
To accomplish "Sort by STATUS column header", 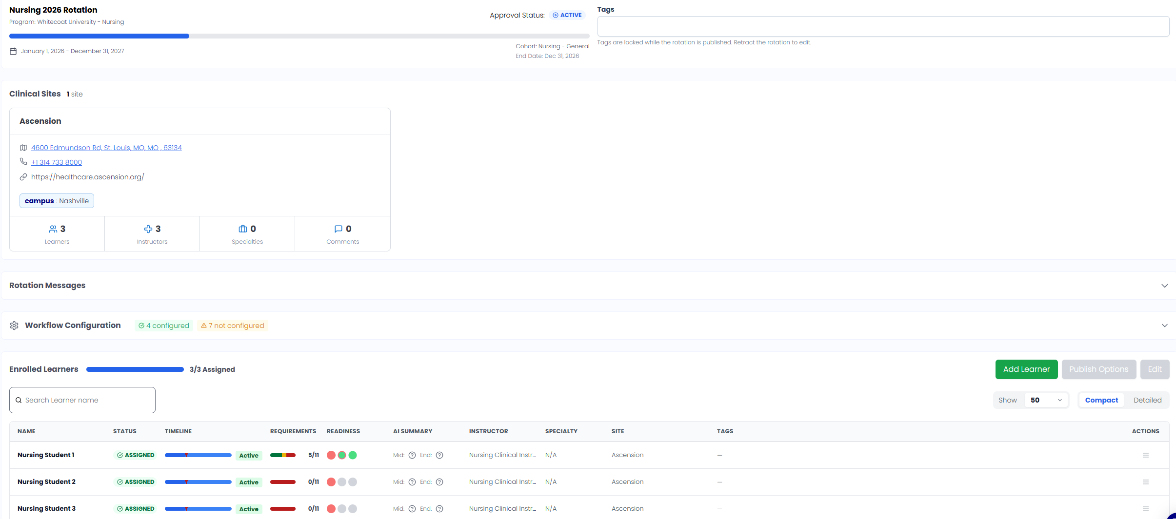I will click(125, 431).
